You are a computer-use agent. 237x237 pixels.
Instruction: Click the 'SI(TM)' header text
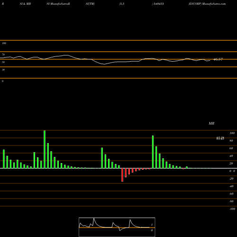pyautogui.click(x=90, y=4)
